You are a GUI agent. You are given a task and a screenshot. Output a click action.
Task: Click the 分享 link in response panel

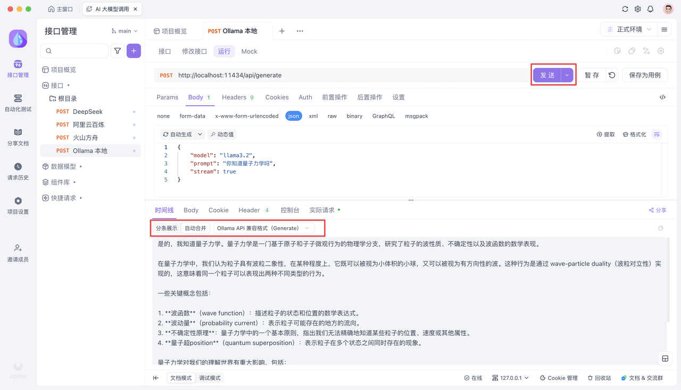[658, 210]
